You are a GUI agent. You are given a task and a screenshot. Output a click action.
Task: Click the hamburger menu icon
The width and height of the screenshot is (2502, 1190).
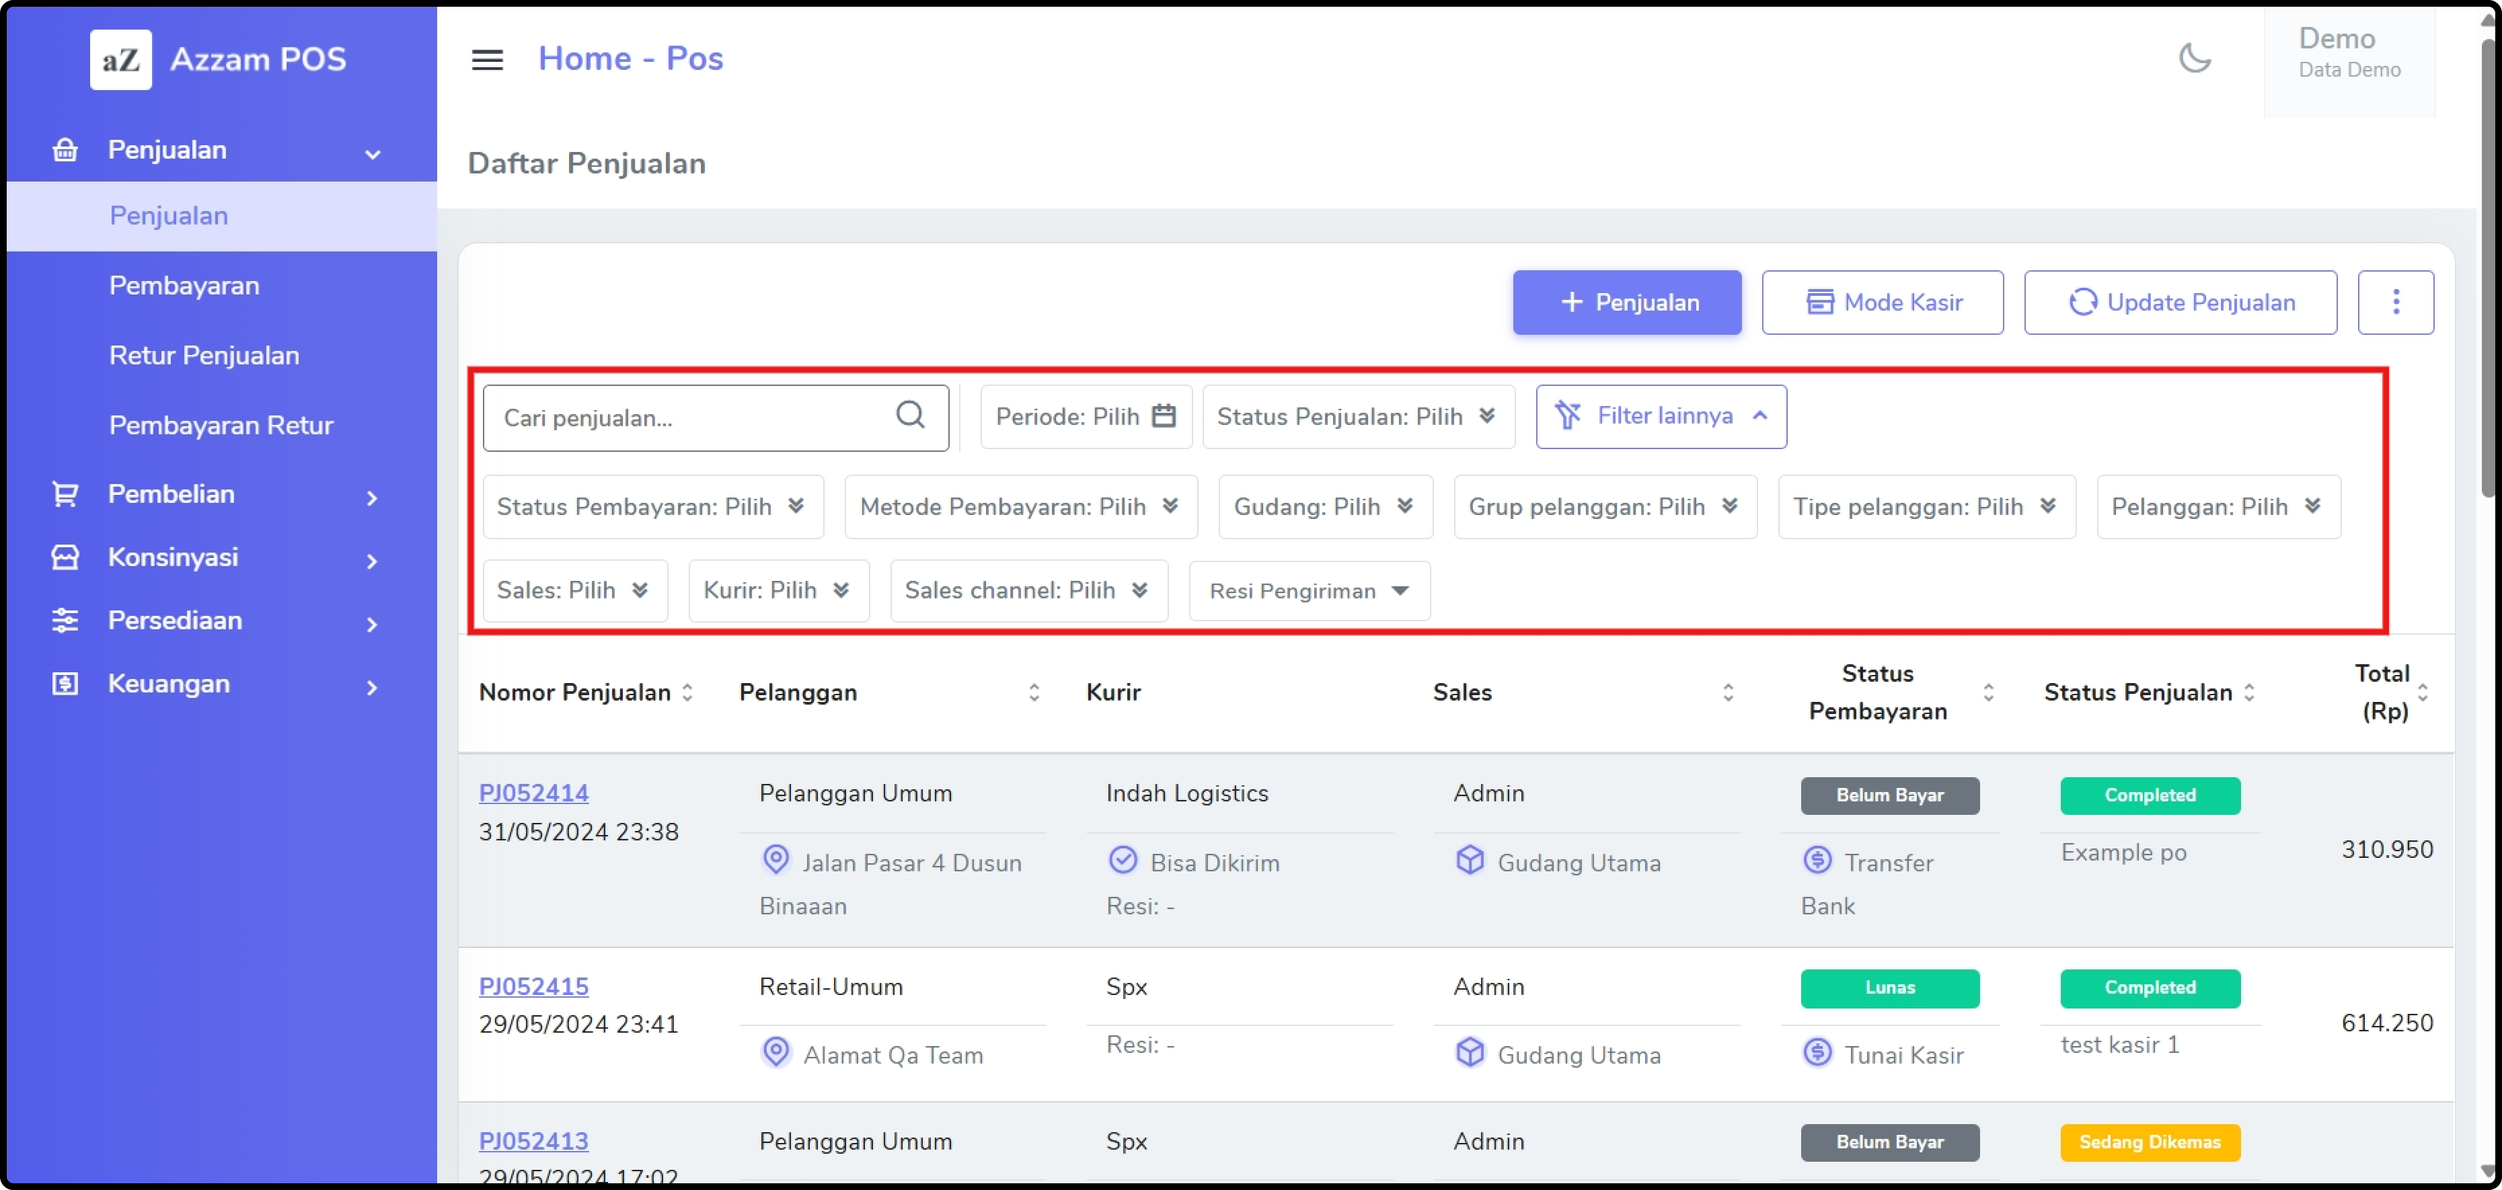486,59
